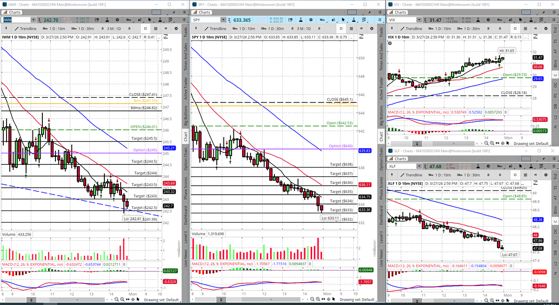Switch XLF chart to 1 D : 30m timeframe

pyautogui.click(x=468, y=175)
